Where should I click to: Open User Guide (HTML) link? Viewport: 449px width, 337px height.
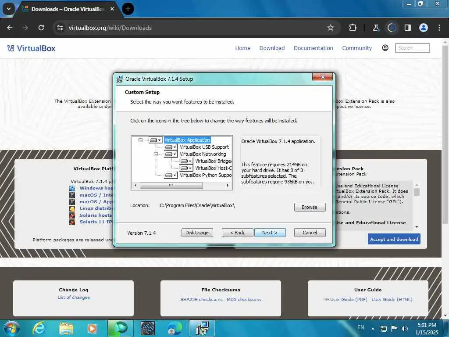coord(392,299)
